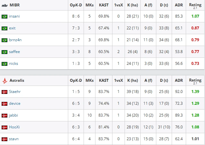Open Staehr's player profile link
The width and height of the screenshot is (205, 145).
tap(15, 92)
